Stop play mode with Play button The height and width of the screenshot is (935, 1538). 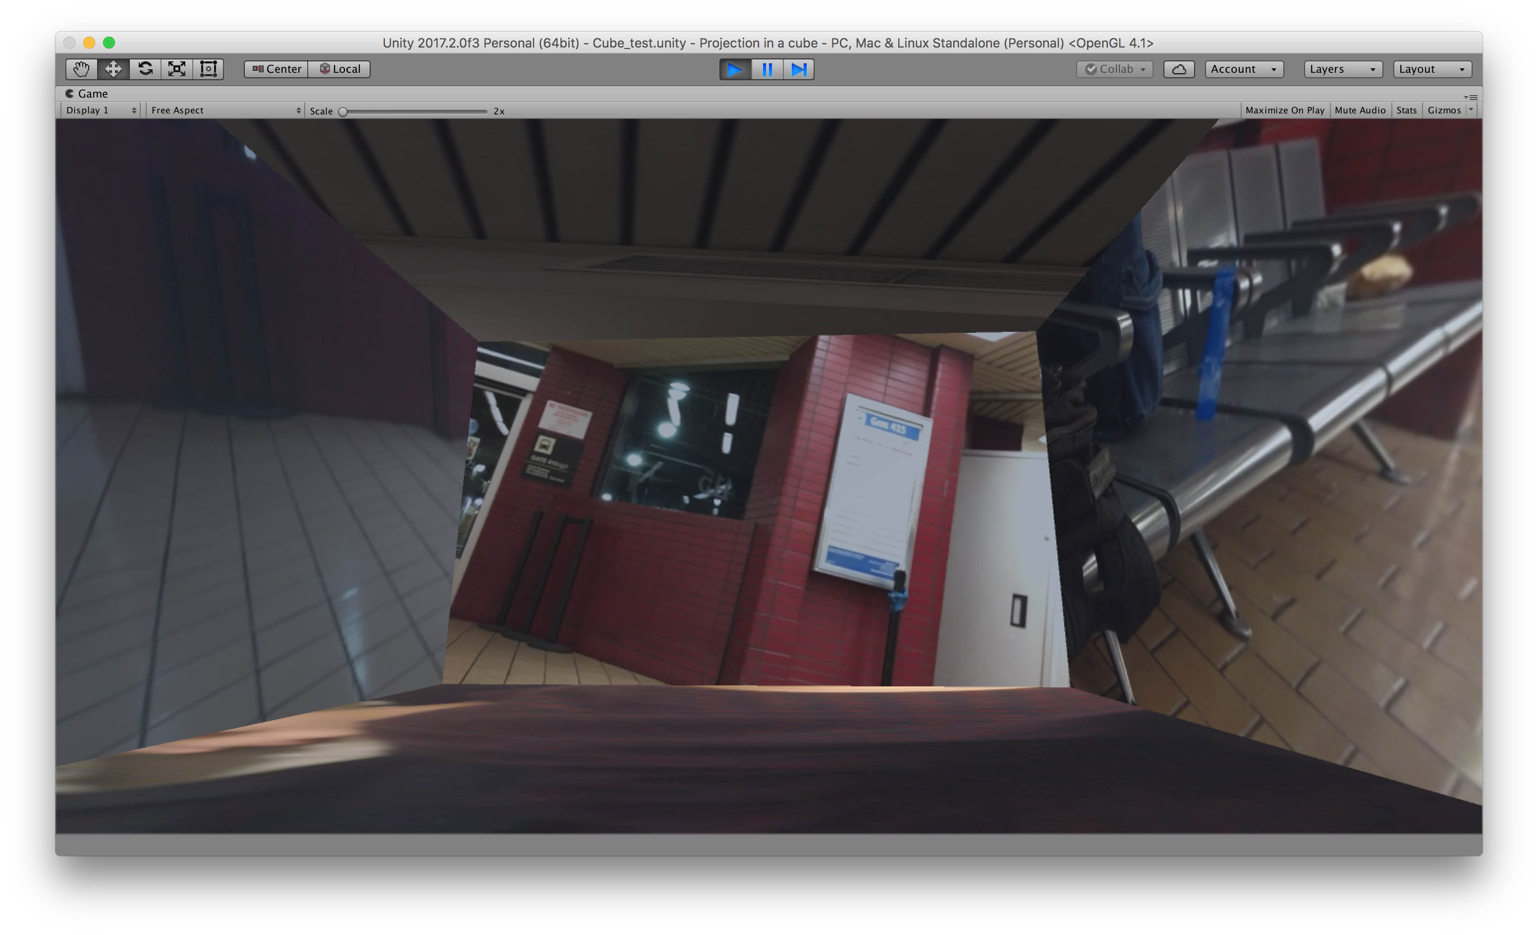click(735, 69)
